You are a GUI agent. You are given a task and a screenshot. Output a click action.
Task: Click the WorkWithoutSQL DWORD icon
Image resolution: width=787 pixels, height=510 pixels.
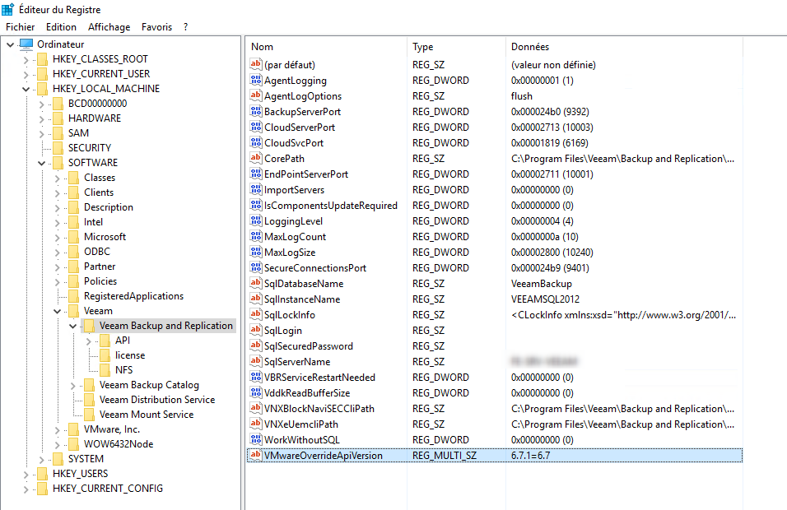pos(256,440)
